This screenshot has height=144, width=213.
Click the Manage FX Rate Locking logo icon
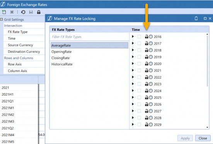(x=50, y=18)
